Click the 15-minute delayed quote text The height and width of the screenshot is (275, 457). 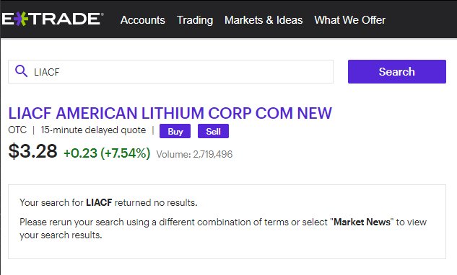tap(93, 130)
